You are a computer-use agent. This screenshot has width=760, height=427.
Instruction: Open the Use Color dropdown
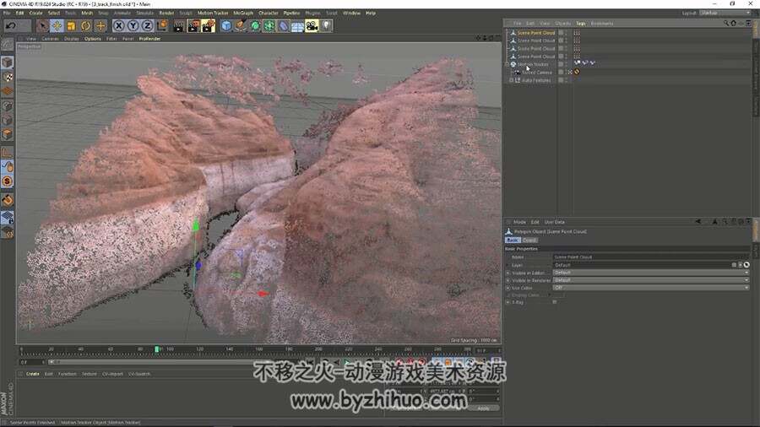651,288
